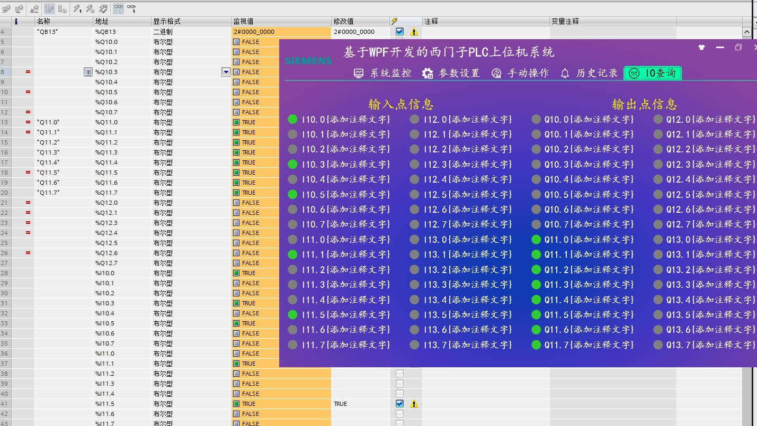This screenshot has width=757, height=426.
Task: Click the Q10.0 grey indicator light
Action: coord(536,120)
